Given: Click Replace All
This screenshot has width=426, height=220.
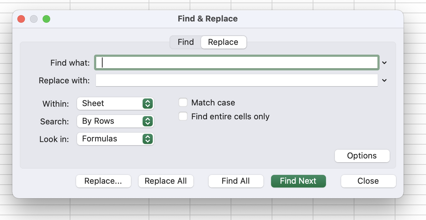Looking at the screenshot, I should tap(166, 181).
